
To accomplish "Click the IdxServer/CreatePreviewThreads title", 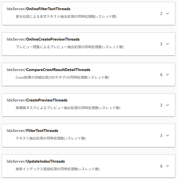I will (x=37, y=100).
